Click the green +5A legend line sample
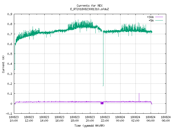Viewport: 171px width, 128px height. tap(159, 20)
